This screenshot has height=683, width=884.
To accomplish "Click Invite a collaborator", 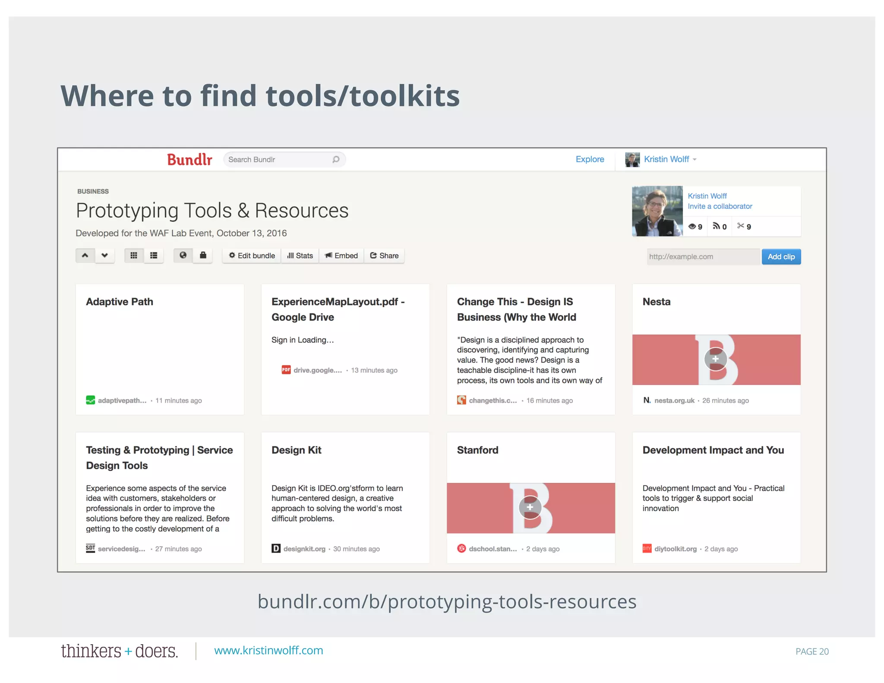I will pyautogui.click(x=720, y=206).
